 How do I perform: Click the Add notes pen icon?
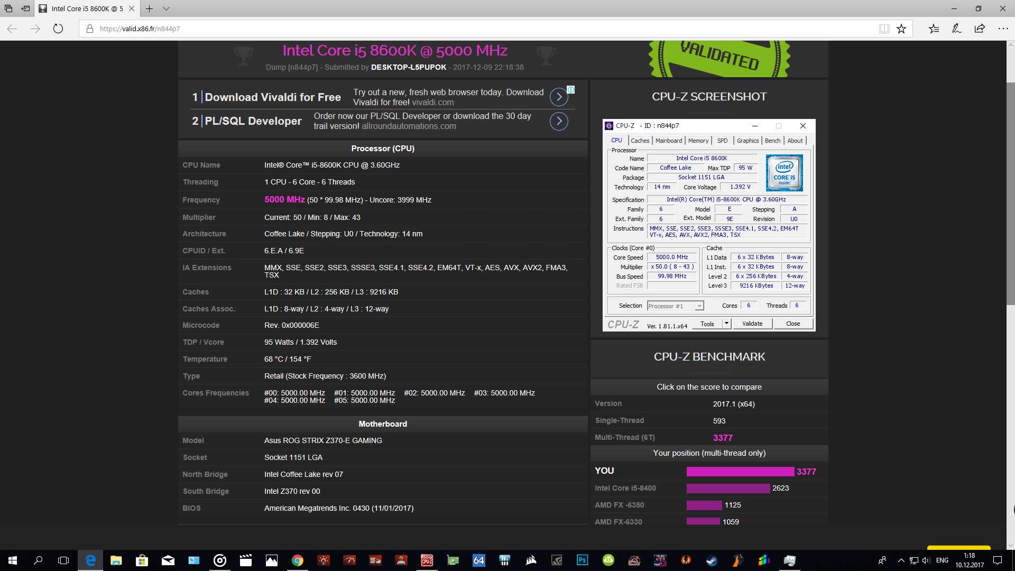pyautogui.click(x=956, y=29)
